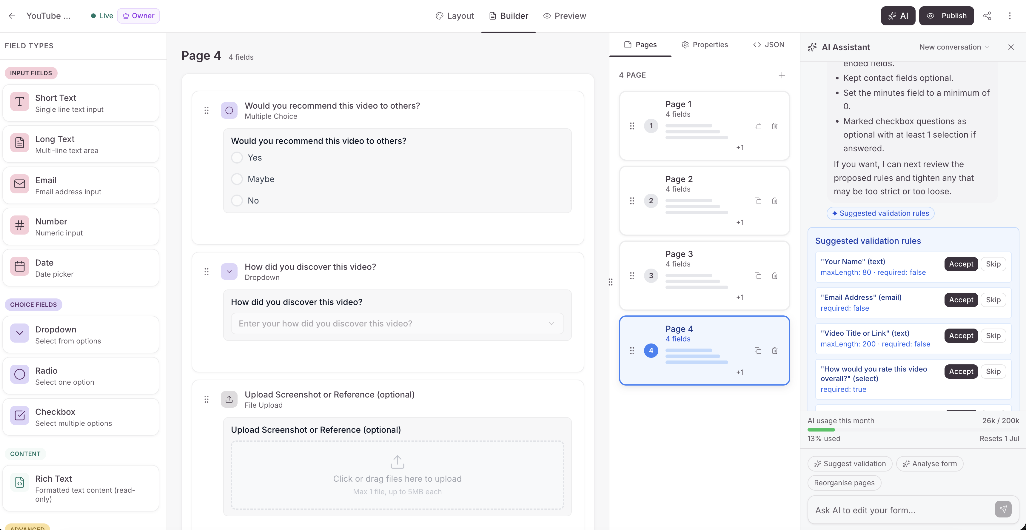The width and height of the screenshot is (1026, 530).
Task: Go back using the left arrow icon
Action: (x=12, y=16)
